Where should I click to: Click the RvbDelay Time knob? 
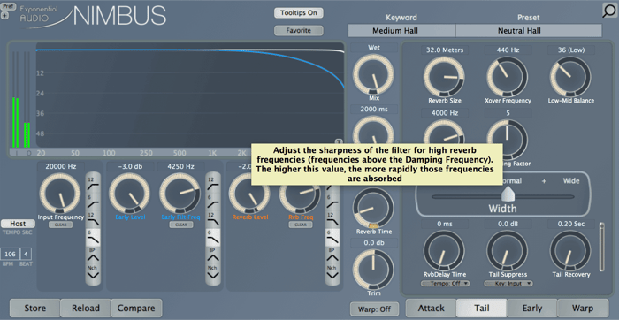point(444,251)
